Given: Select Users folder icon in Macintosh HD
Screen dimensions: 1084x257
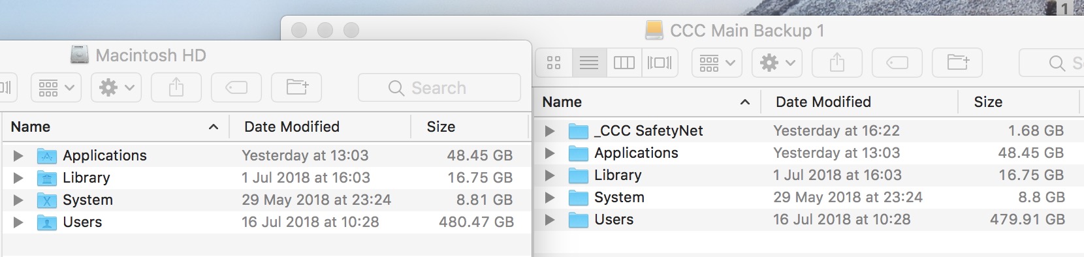Looking at the screenshot, I should tap(47, 222).
